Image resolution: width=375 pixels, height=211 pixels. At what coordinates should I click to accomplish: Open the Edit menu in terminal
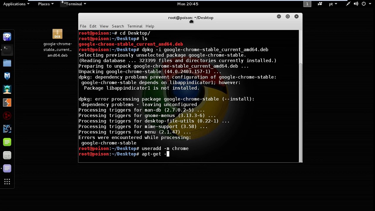click(93, 26)
